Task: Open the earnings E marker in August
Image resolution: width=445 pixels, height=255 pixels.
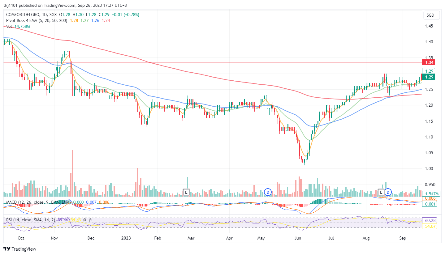Action: point(381,192)
